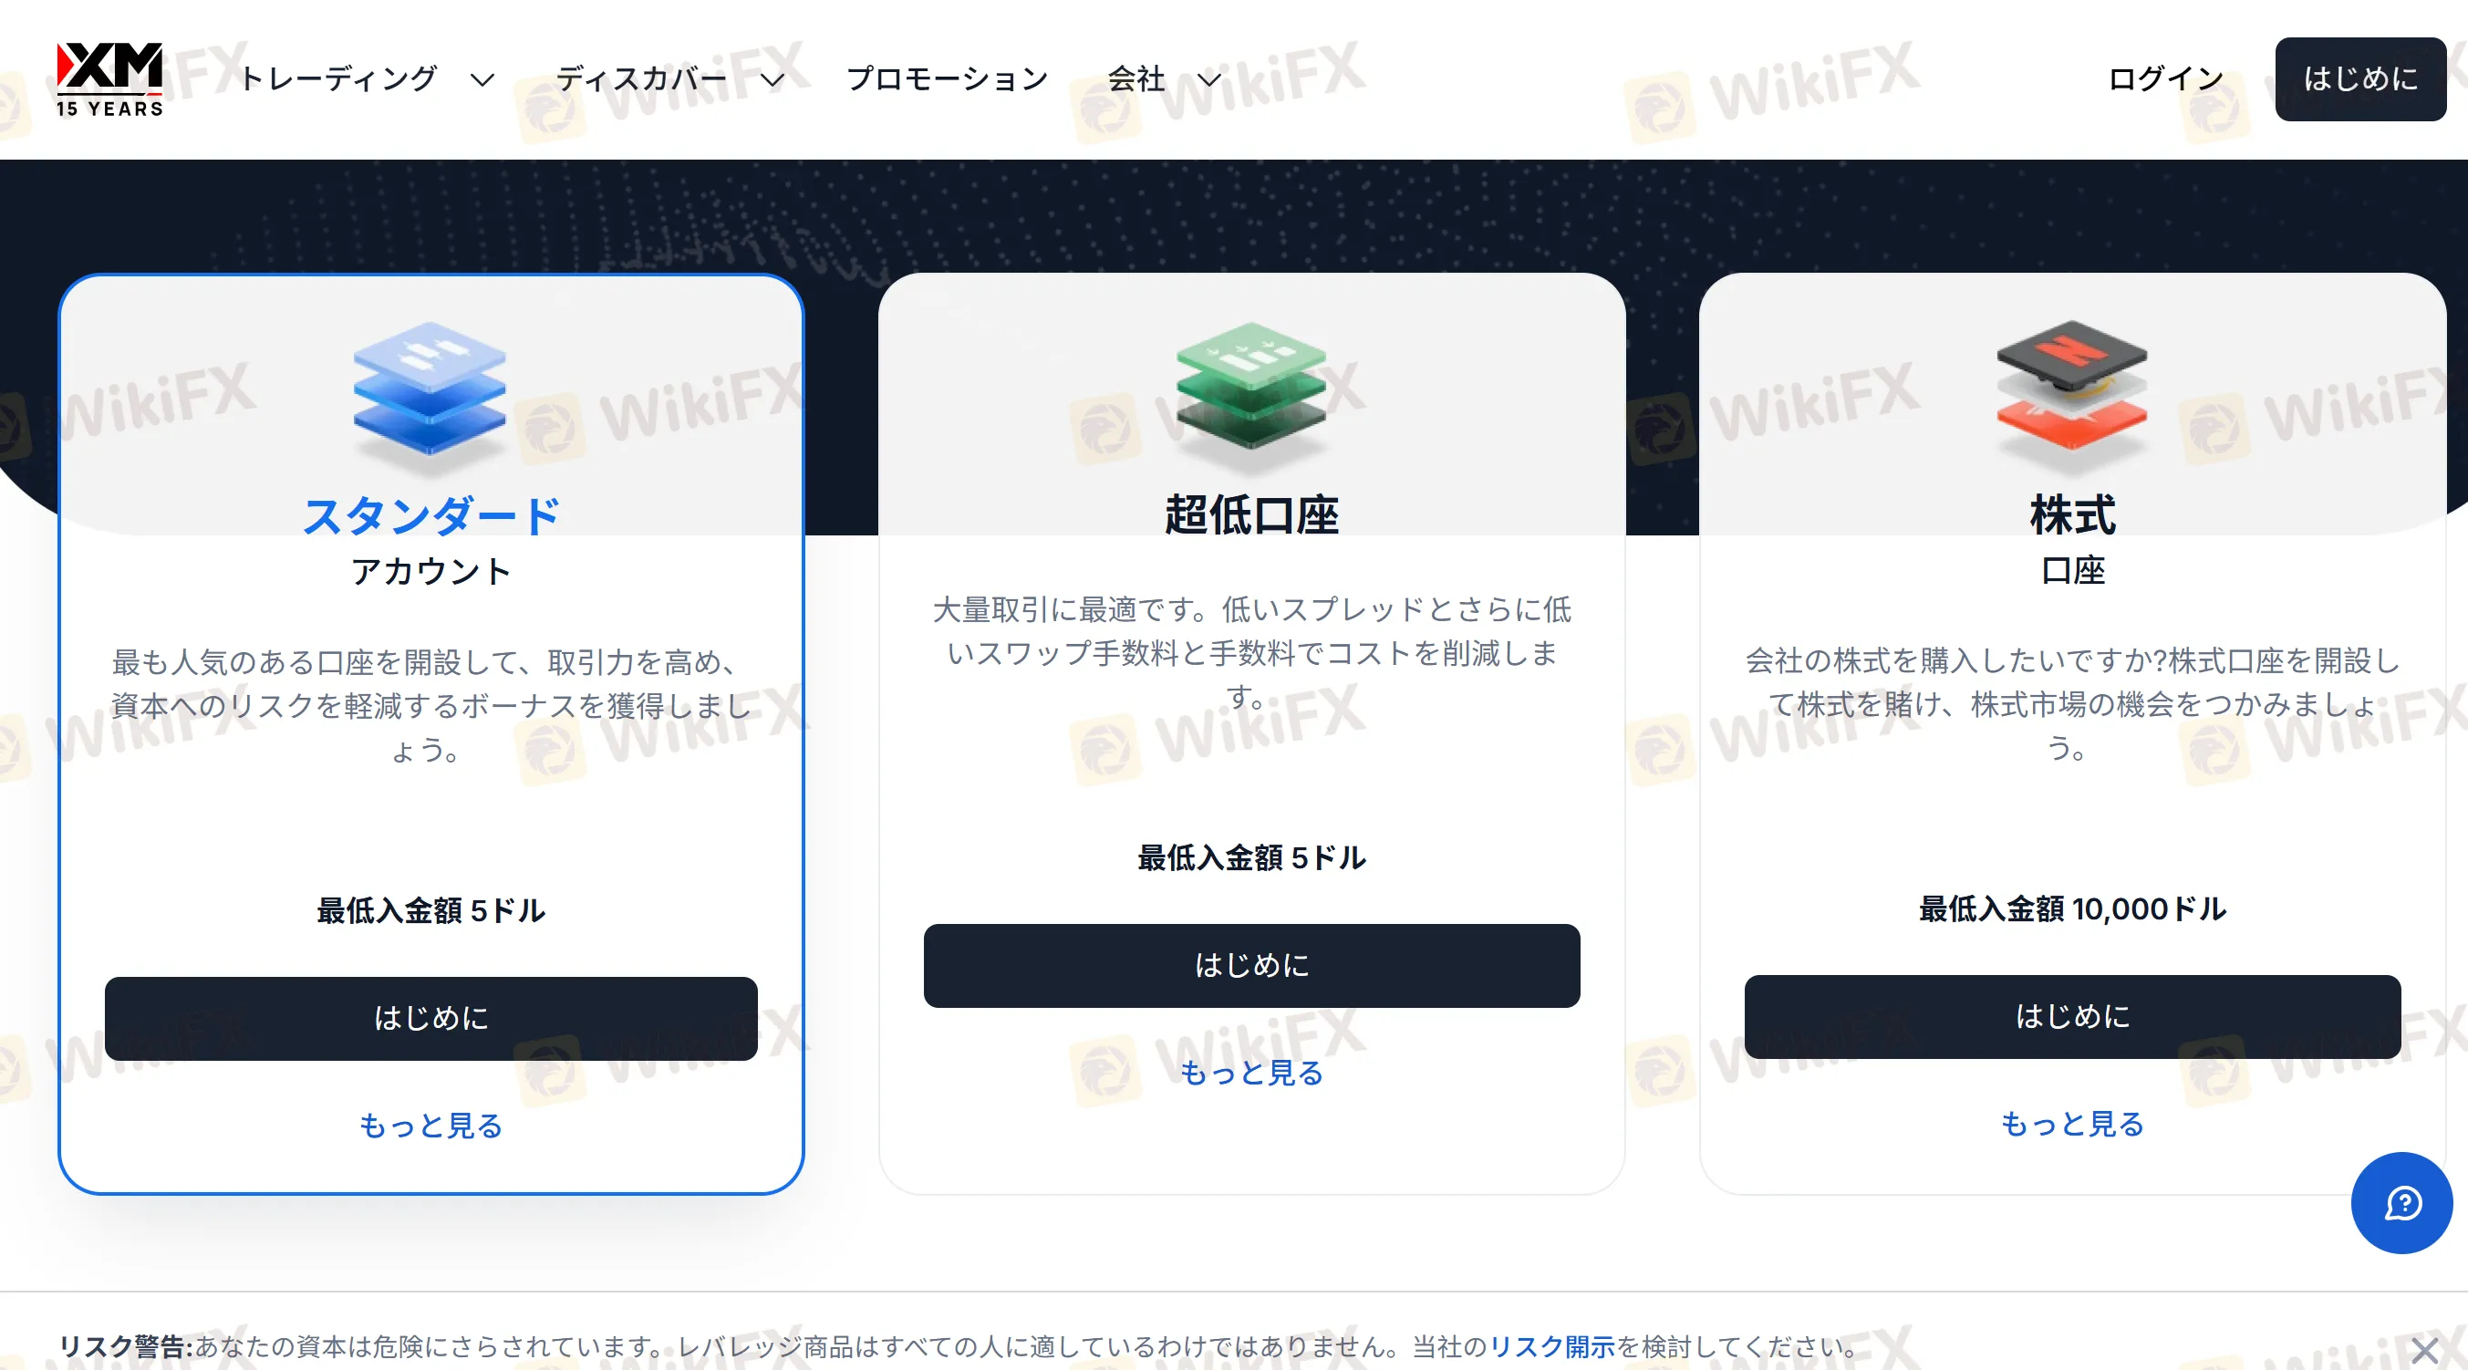
Task: Open the プロモーション menu item
Action: click(x=947, y=78)
